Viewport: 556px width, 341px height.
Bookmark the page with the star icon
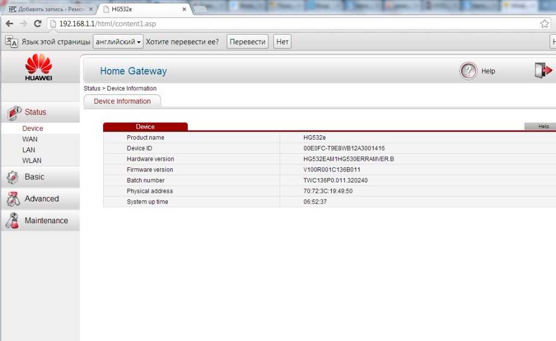tap(544, 24)
